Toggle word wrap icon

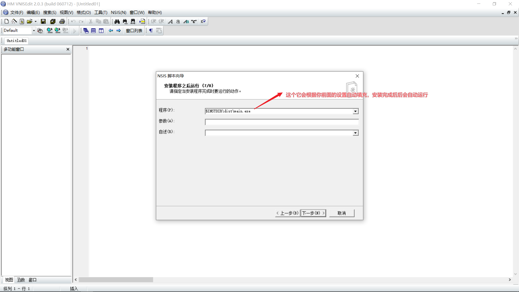(x=203, y=21)
